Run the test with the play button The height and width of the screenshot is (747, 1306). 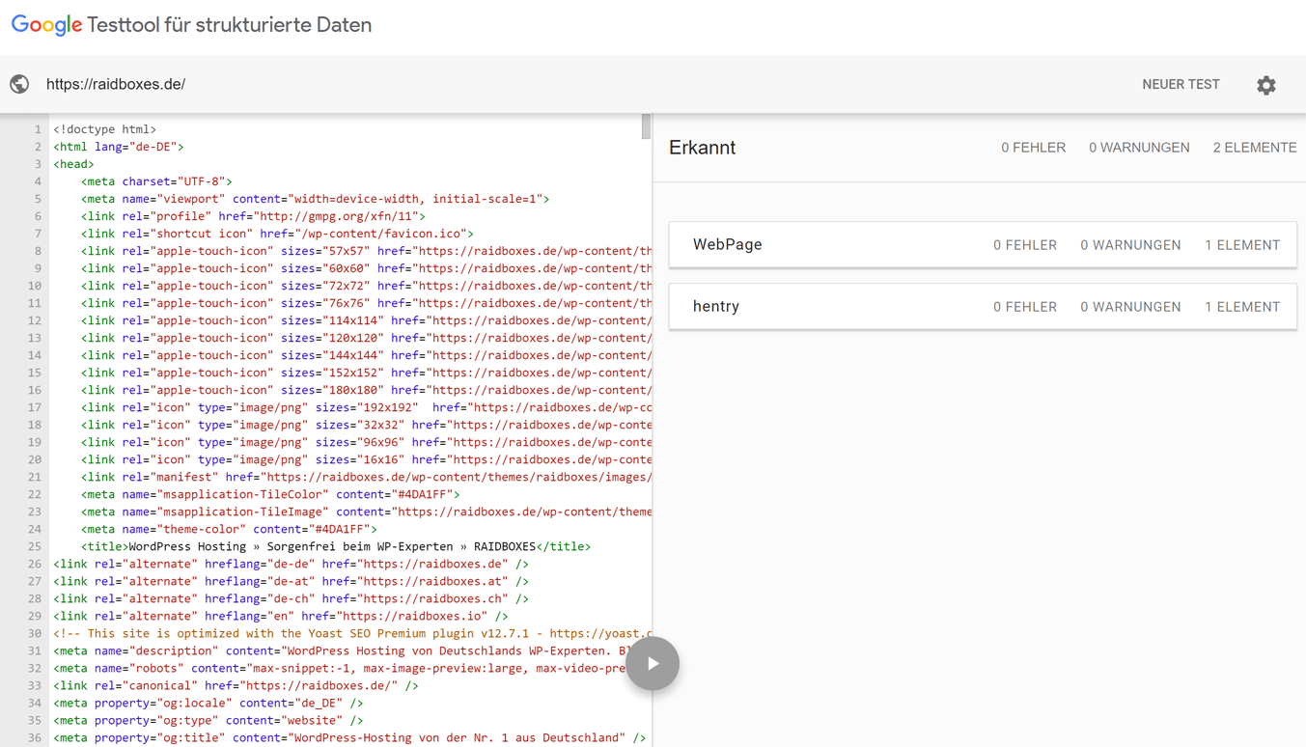653,664
